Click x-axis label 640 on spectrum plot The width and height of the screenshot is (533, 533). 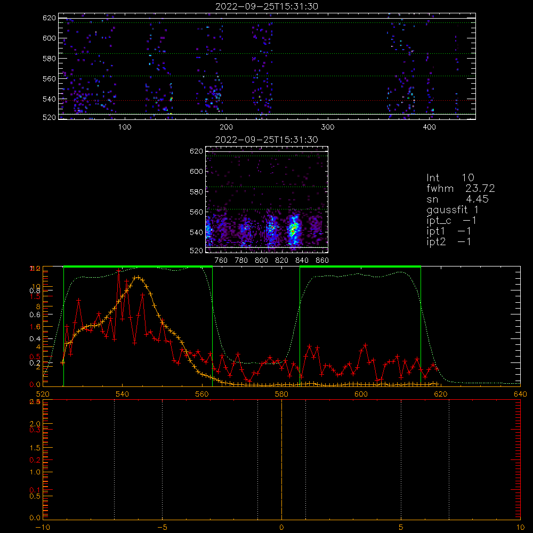point(520,394)
